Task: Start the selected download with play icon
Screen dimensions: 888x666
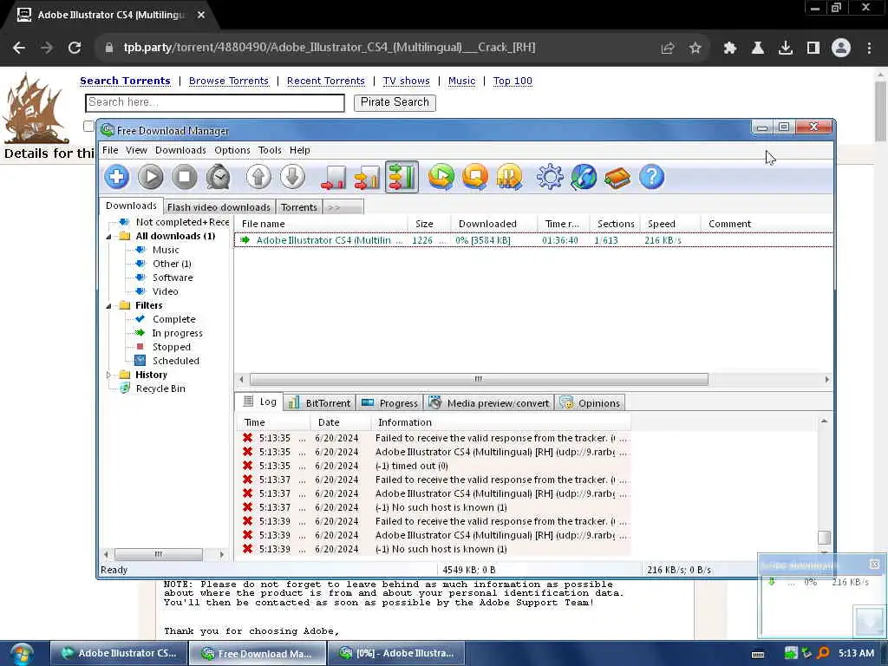Action: point(151,177)
